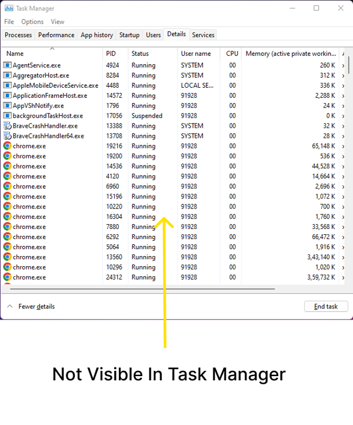
Task: Sort by Memory column header
Action: 291,54
